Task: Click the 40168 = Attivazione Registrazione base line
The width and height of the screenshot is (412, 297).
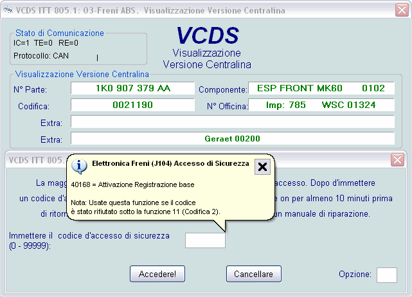Action: point(132,184)
